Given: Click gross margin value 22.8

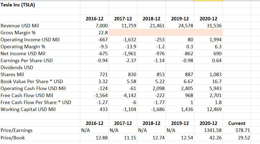Looking at the screenshot, I should coord(103,33).
